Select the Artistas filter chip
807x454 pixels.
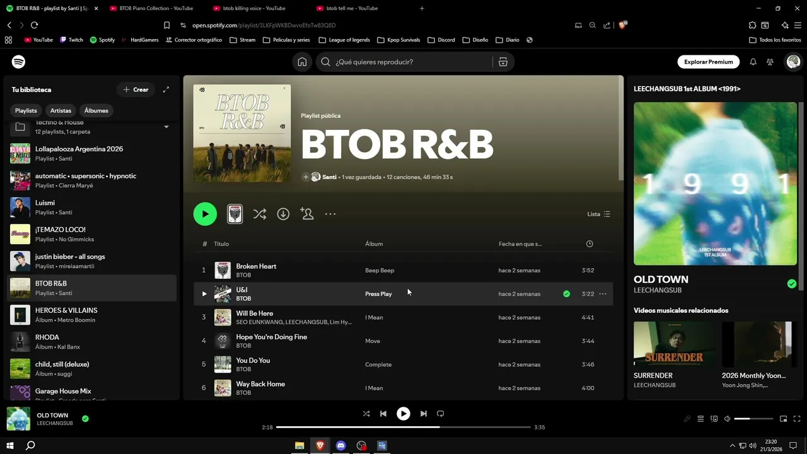coord(61,110)
